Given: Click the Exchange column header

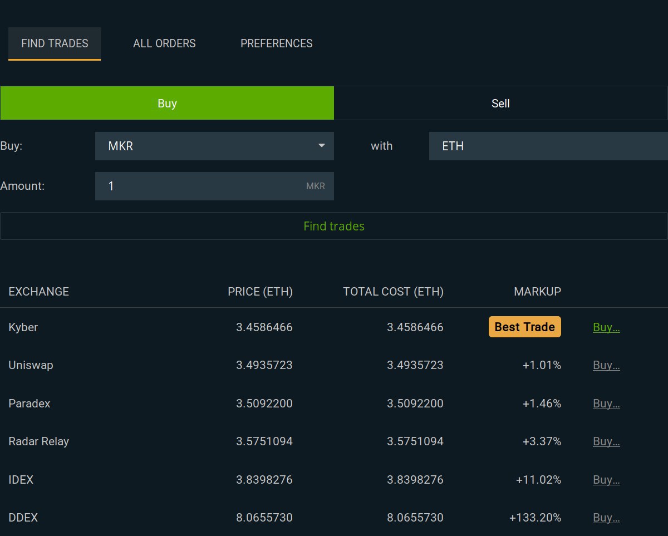Looking at the screenshot, I should tap(39, 292).
